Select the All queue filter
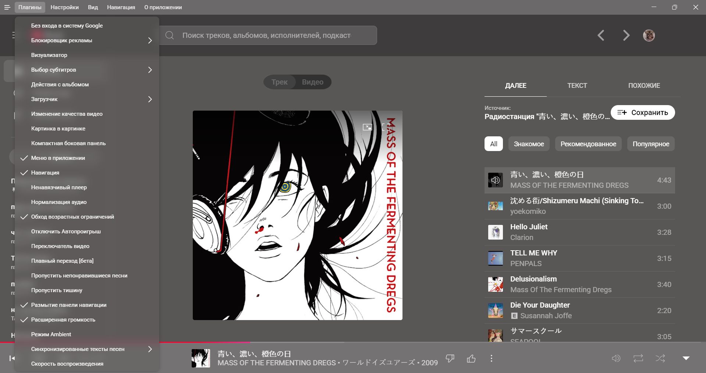The height and width of the screenshot is (373, 706). click(494, 144)
